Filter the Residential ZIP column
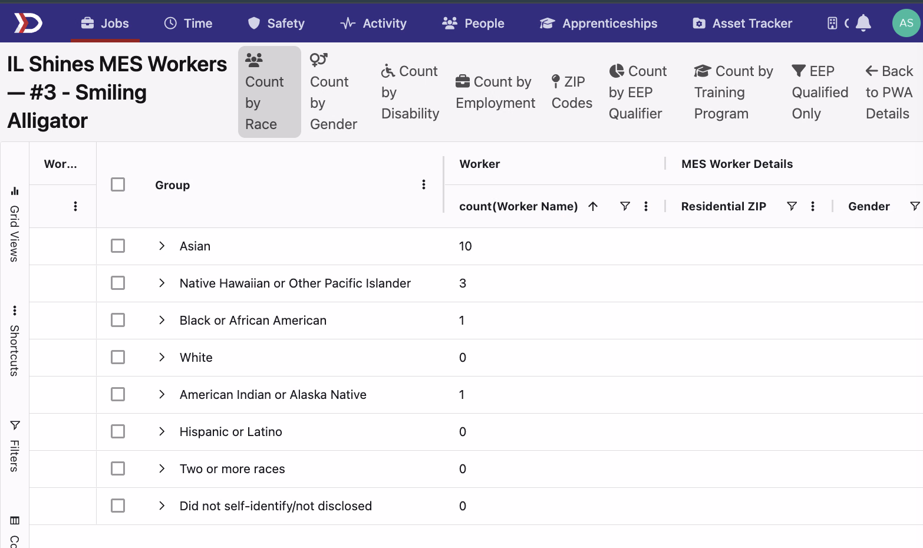 [x=792, y=206]
